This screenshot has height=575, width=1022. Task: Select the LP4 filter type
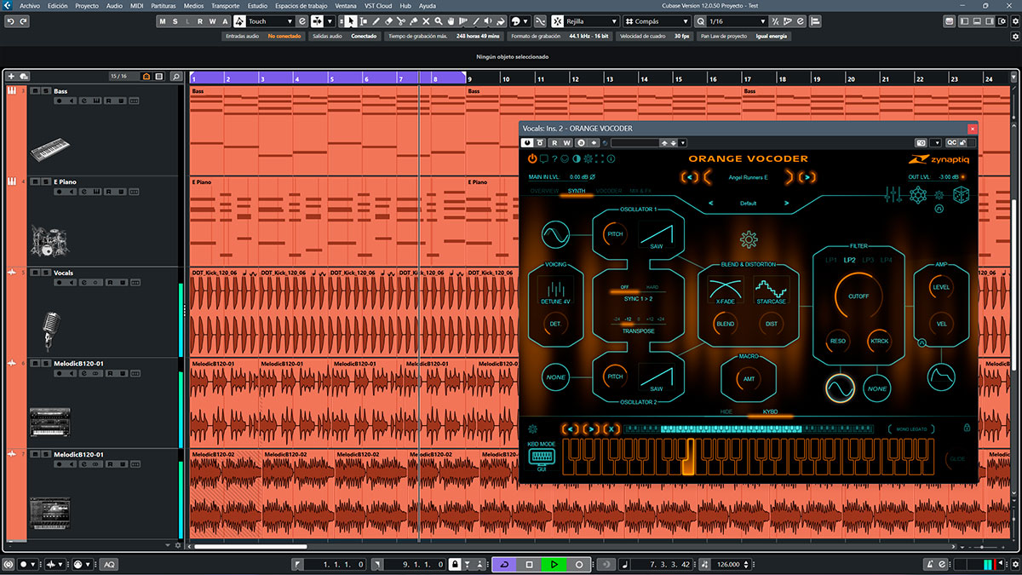click(887, 260)
